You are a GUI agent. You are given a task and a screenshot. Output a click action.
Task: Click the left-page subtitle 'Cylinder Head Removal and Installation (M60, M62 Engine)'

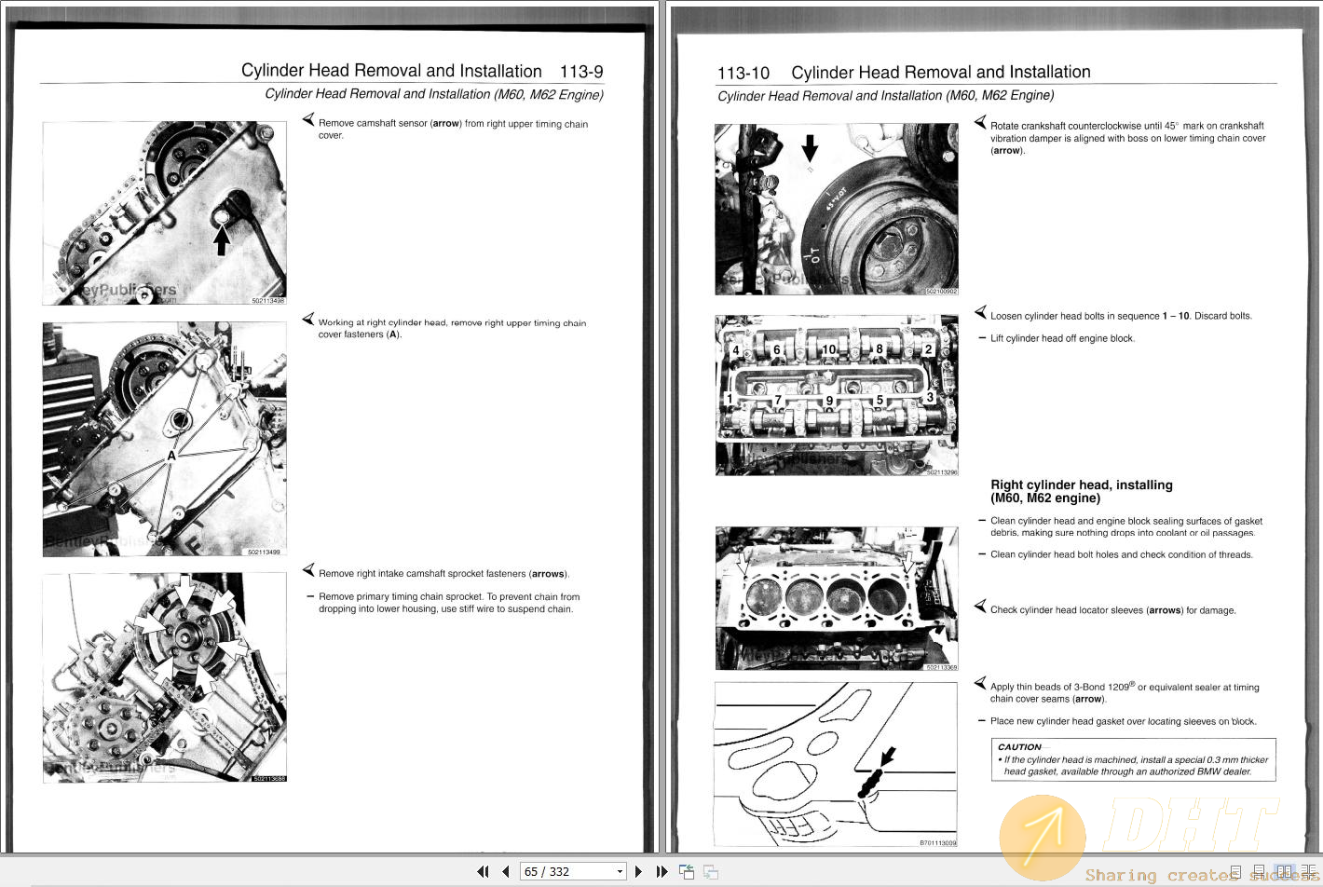tap(434, 94)
